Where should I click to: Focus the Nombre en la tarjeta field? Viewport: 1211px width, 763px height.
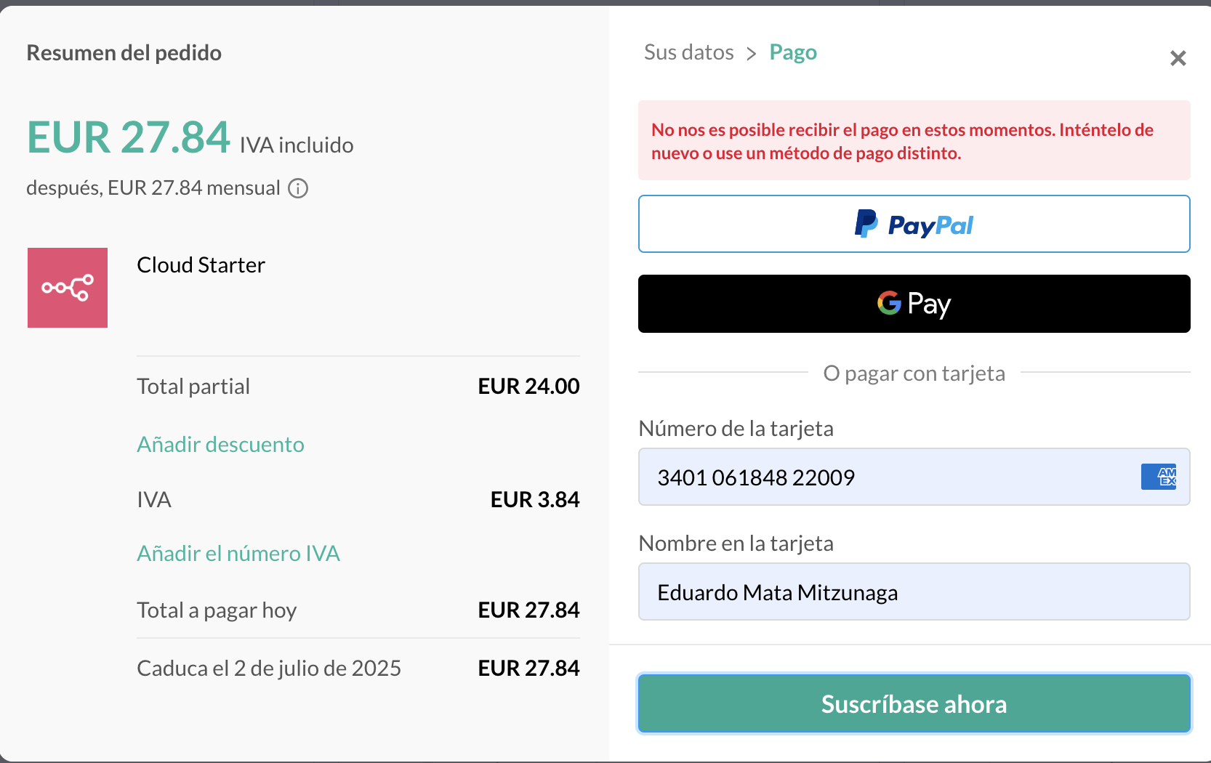[x=914, y=592]
